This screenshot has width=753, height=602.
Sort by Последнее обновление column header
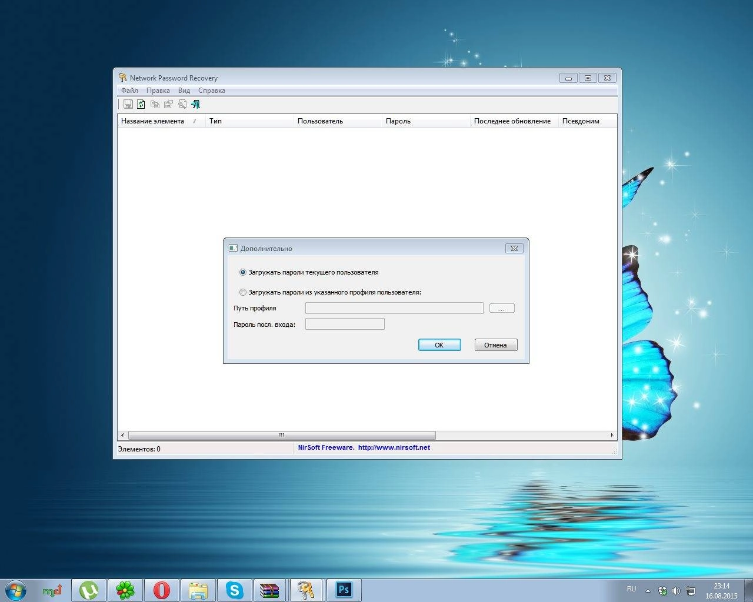coord(514,121)
